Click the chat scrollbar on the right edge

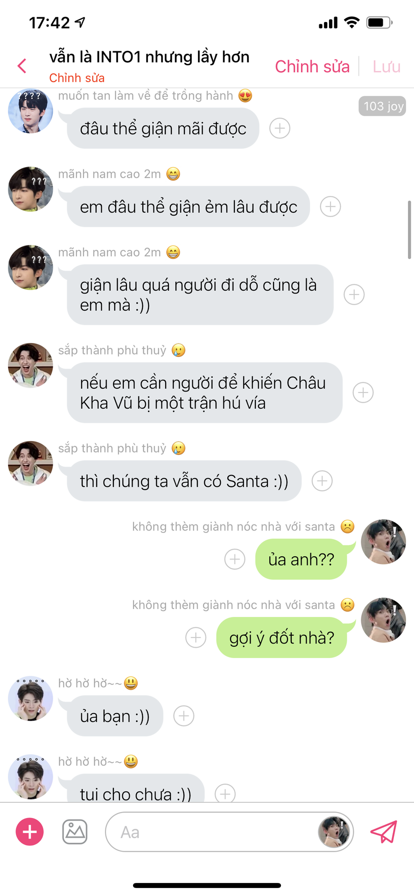(x=409, y=230)
